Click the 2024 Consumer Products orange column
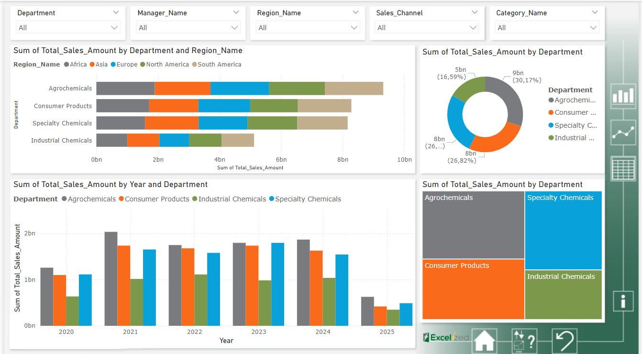Image resolution: width=642 pixels, height=354 pixels. 316,288
